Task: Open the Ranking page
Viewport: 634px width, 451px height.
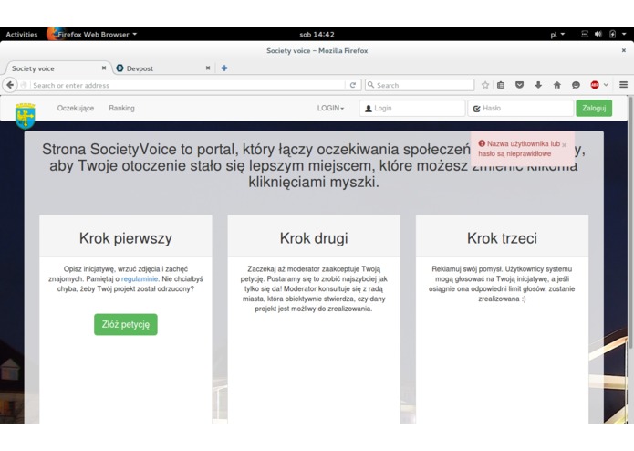Action: (121, 108)
